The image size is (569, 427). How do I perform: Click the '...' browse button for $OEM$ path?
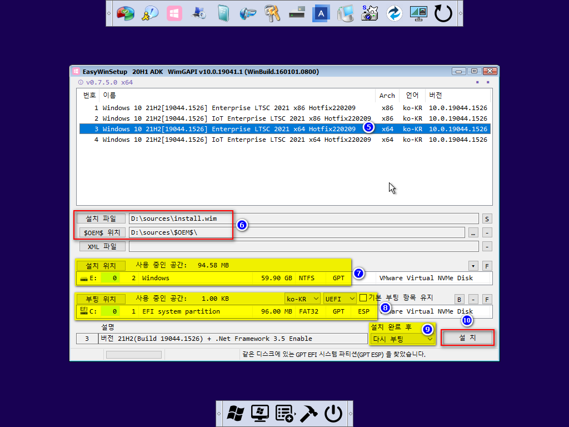pos(473,233)
